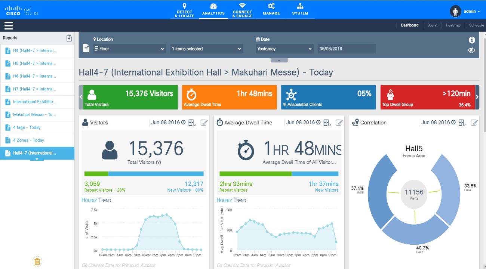
Task: Switch to the Heatmap tab
Action: pyautogui.click(x=453, y=25)
